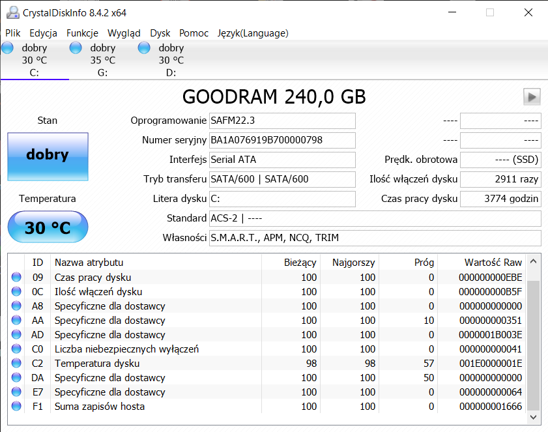Click the Wartość Raw column header

click(x=482, y=262)
